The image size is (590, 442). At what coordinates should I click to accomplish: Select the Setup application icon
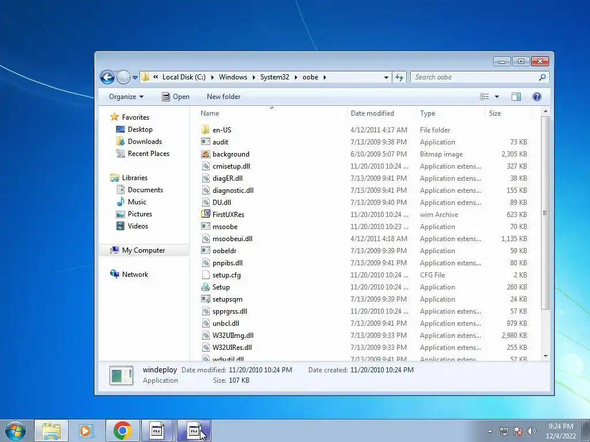click(206, 287)
